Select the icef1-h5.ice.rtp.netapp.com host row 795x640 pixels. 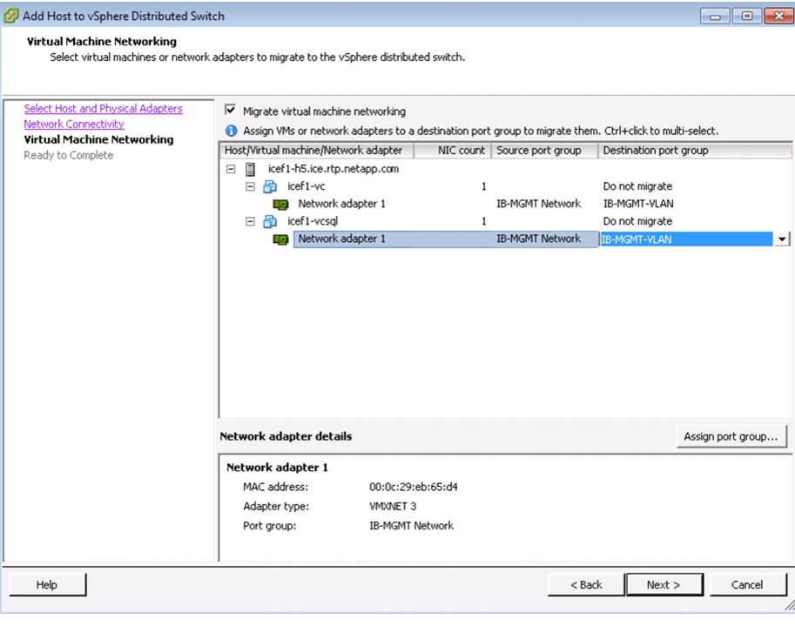point(333,169)
